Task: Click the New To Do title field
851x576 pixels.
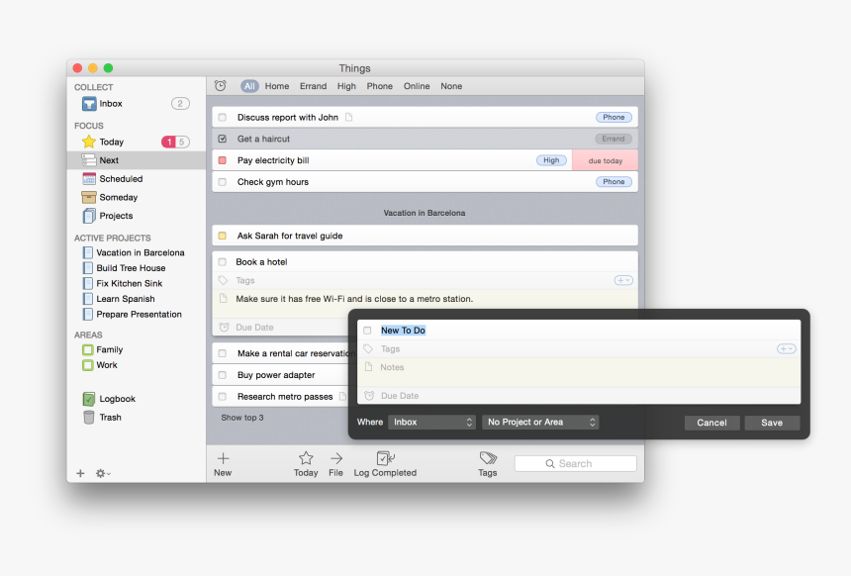Action: click(579, 331)
